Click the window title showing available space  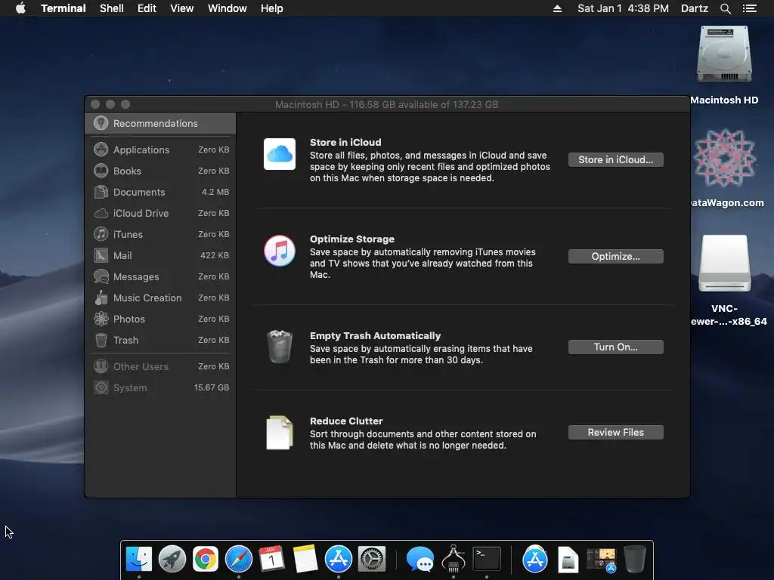tap(386, 104)
